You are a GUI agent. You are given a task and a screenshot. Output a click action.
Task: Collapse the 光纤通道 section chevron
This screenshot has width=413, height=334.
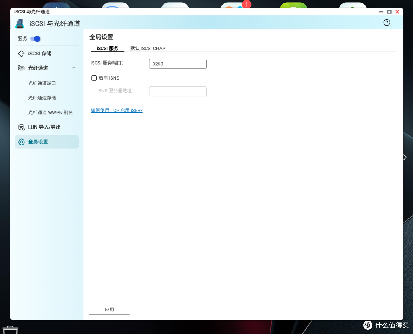[x=73, y=68]
